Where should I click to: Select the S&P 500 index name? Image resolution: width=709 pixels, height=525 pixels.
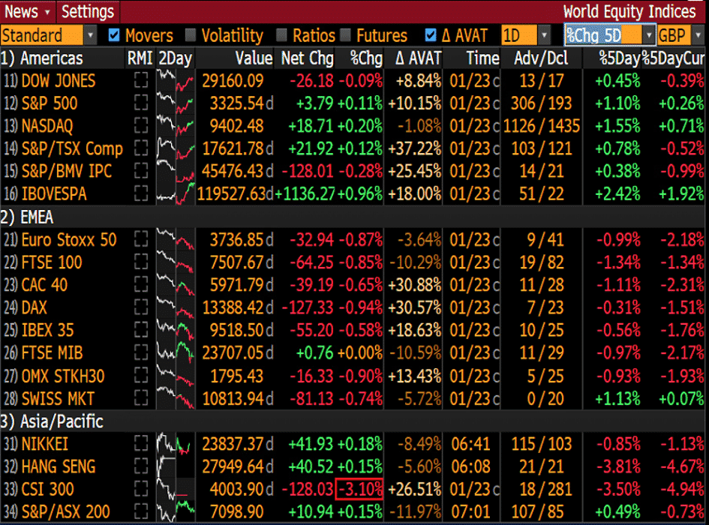[x=50, y=103]
